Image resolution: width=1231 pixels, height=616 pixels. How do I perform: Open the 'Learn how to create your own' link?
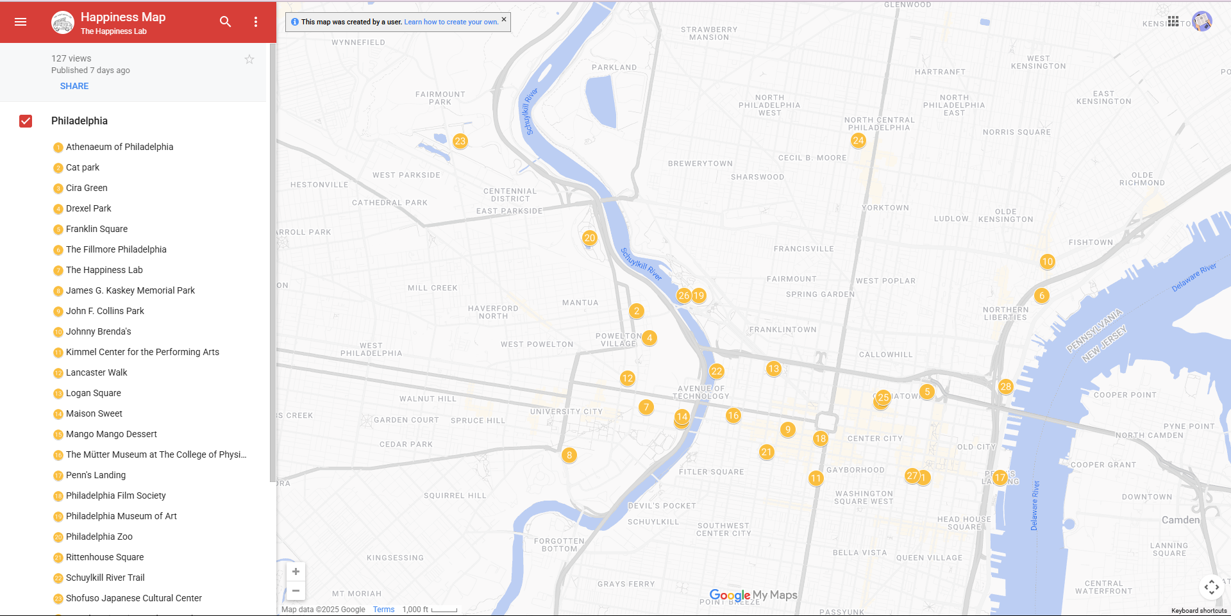[x=451, y=21]
